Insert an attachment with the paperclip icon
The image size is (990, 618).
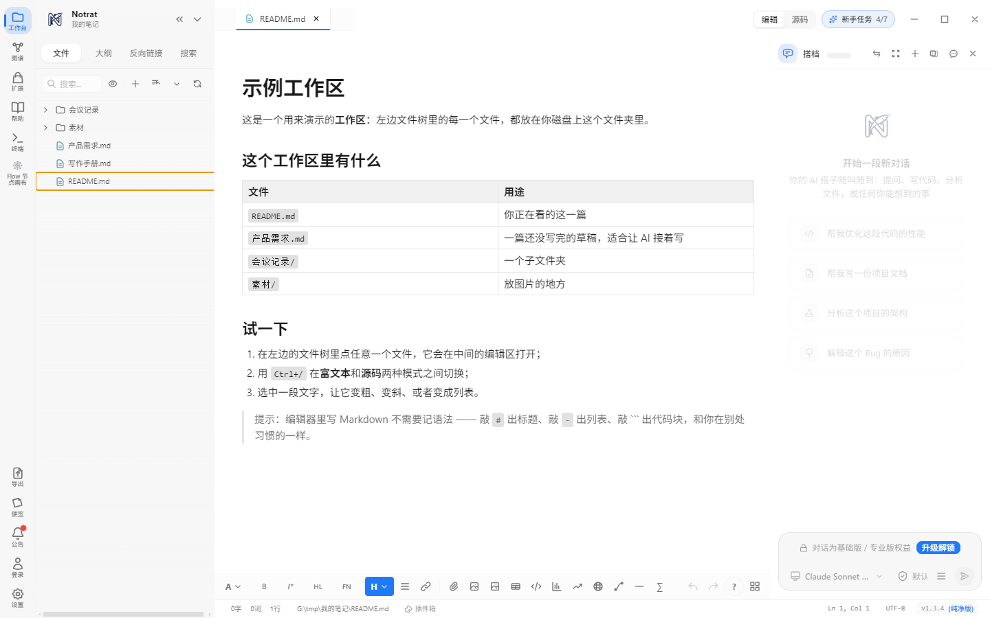click(454, 586)
